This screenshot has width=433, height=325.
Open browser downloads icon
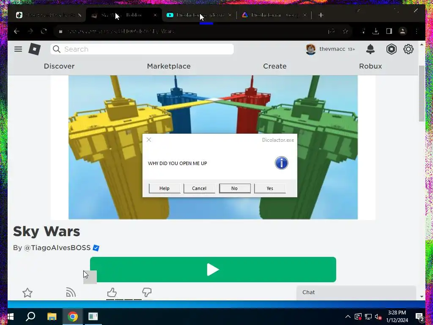[375, 31]
